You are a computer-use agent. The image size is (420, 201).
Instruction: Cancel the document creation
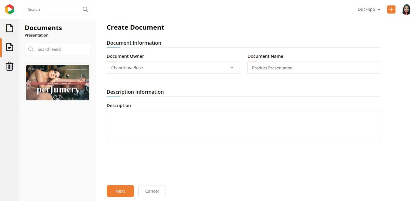point(152,191)
